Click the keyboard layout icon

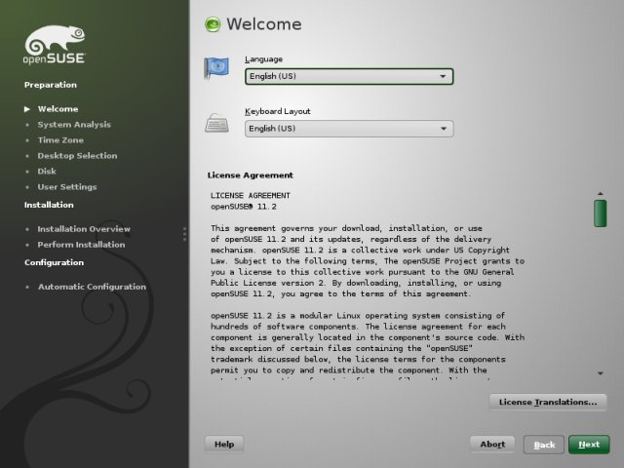click(216, 123)
